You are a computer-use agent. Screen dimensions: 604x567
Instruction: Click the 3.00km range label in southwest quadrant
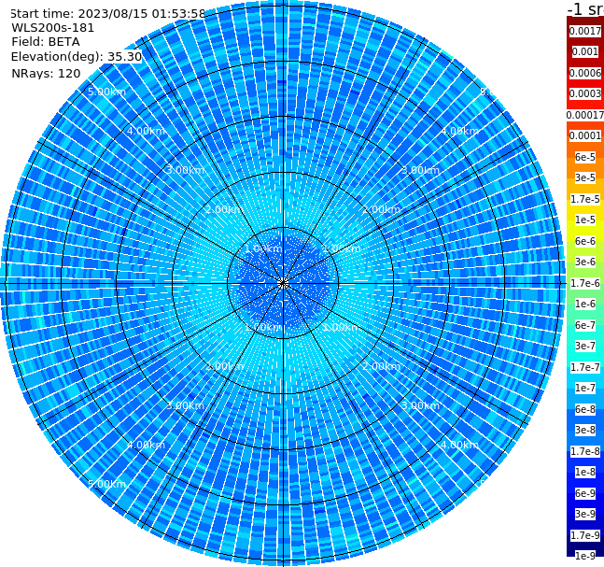coord(185,405)
